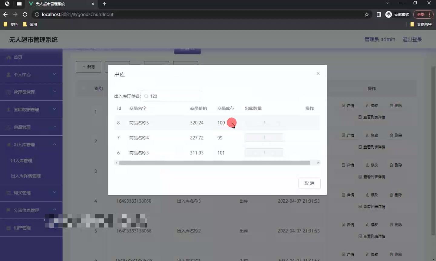
Task: Open the 无痕模式 incognito indicator
Action: tap(397, 14)
